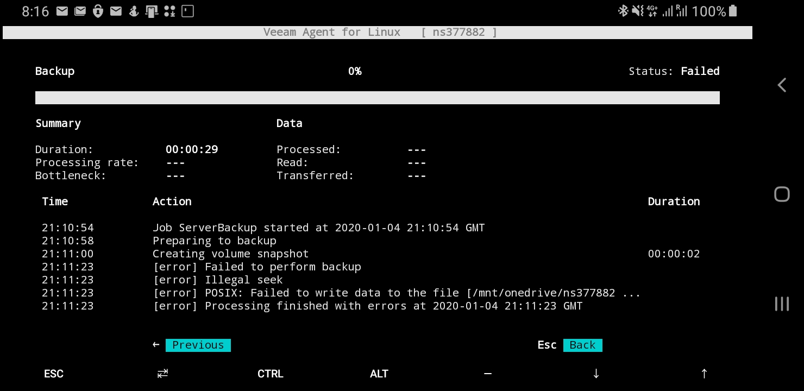This screenshot has height=391, width=804.
Task: Click the Data heading
Action: pyautogui.click(x=290, y=123)
